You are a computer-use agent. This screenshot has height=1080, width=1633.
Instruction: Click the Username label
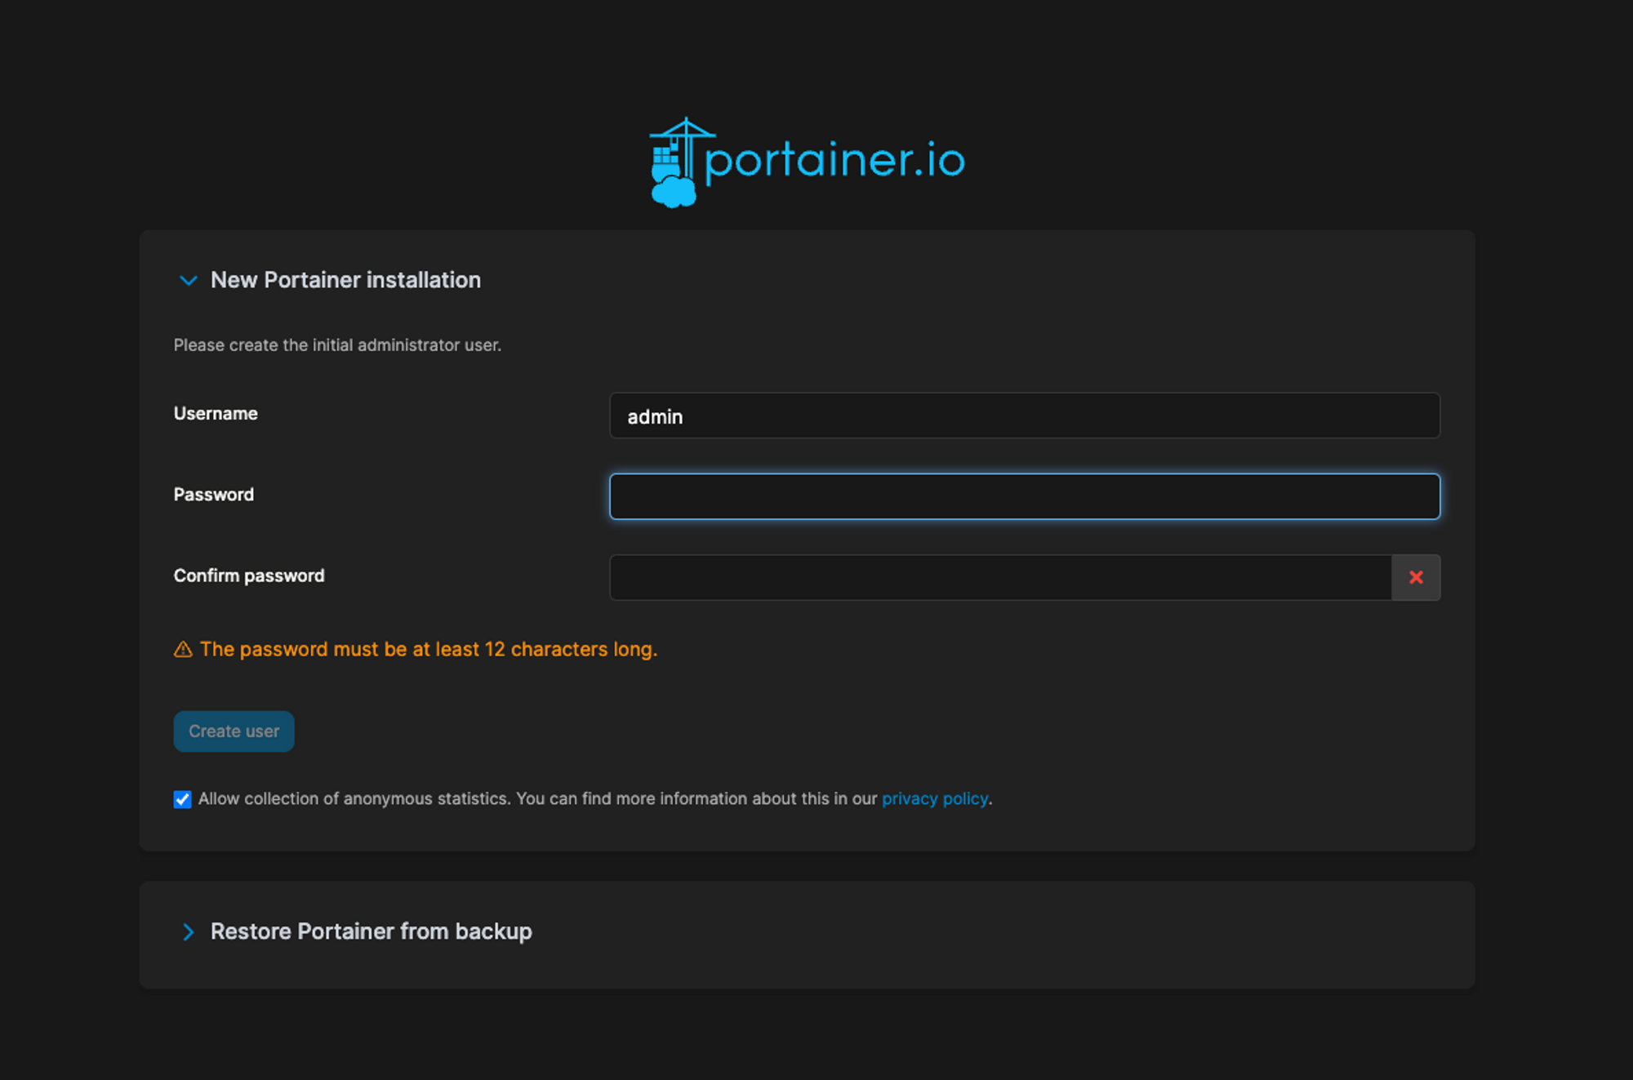tap(216, 413)
